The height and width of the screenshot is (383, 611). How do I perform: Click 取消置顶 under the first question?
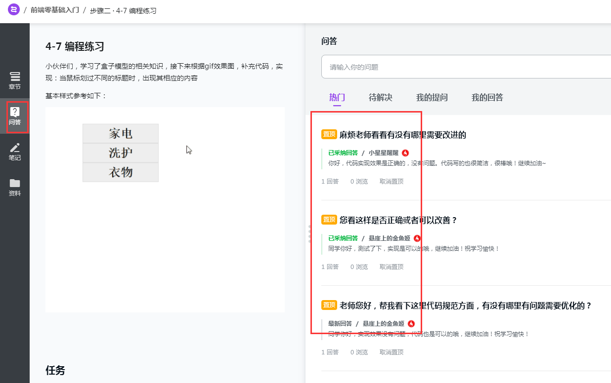(391, 181)
